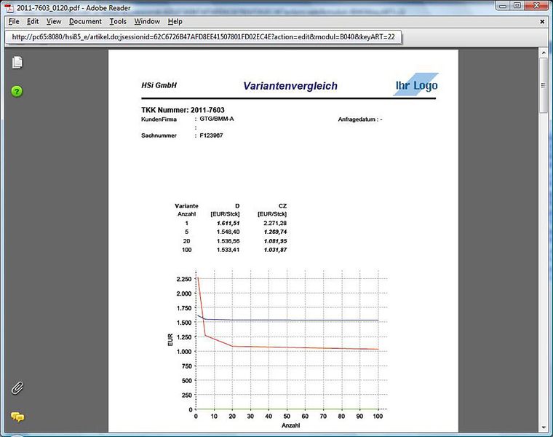Open the View menu
This screenshot has width=553, height=437.
(54, 22)
